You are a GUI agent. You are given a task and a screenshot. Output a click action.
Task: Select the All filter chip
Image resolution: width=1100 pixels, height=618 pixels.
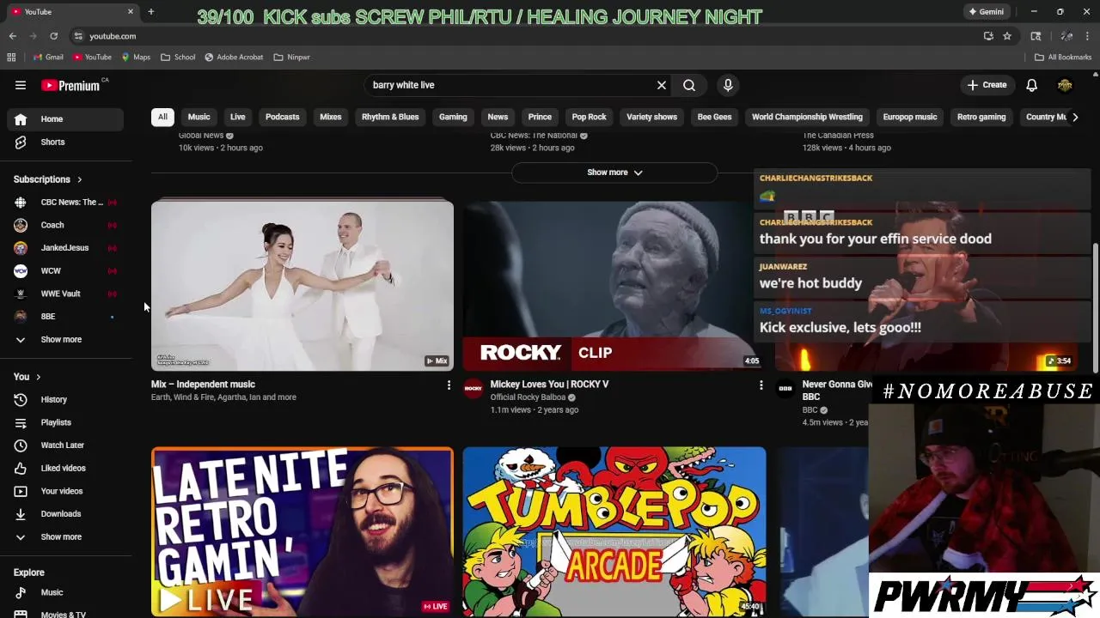pyautogui.click(x=162, y=117)
